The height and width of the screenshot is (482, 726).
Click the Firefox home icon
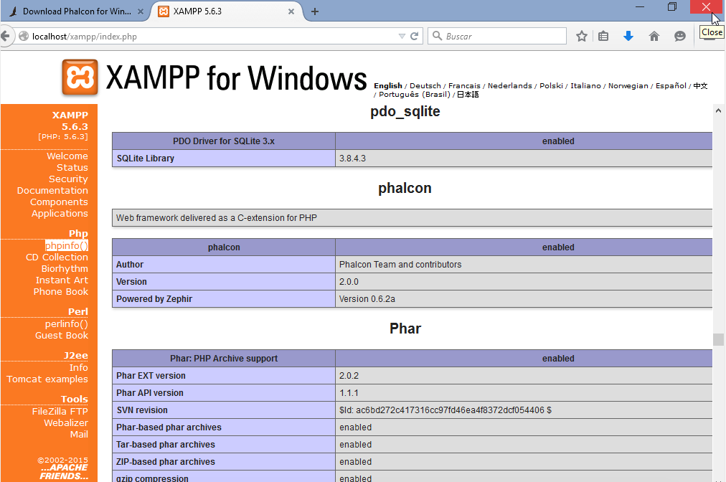click(x=654, y=36)
